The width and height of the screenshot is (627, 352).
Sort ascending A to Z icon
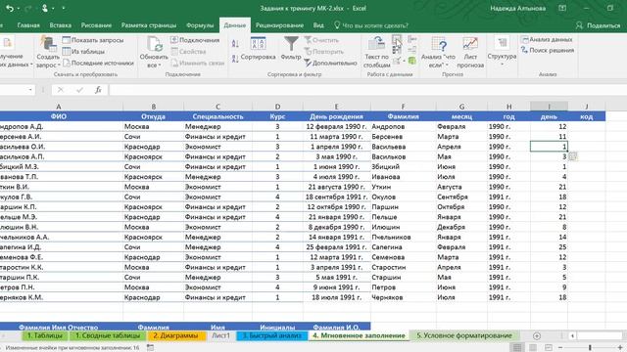click(235, 44)
